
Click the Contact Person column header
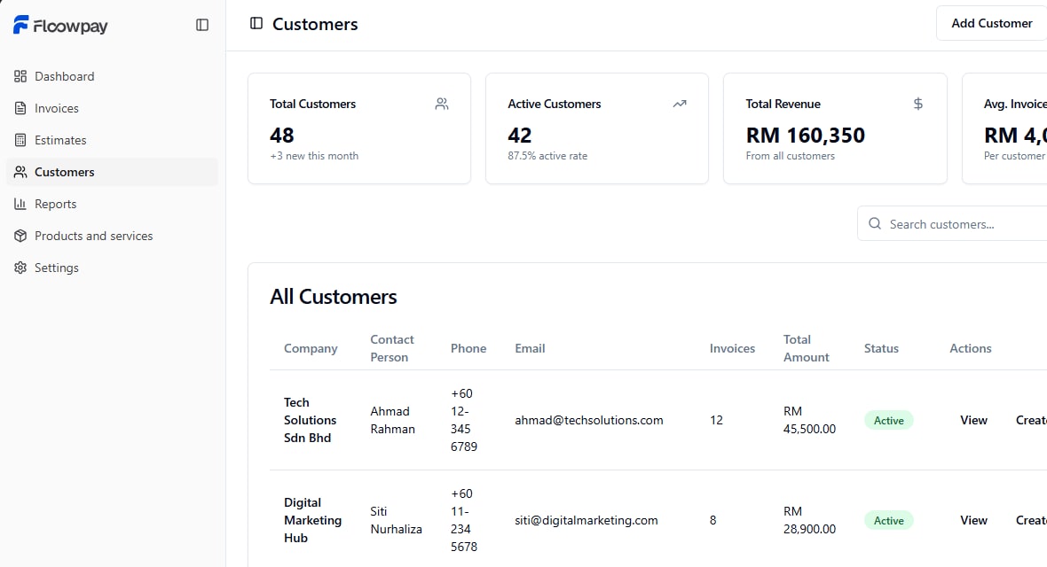(392, 348)
